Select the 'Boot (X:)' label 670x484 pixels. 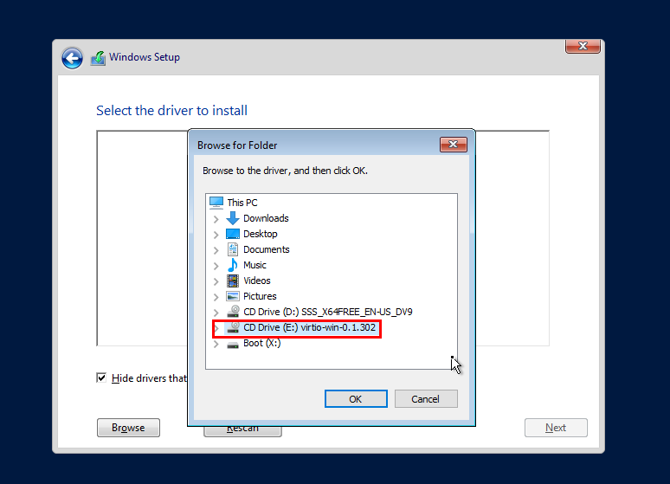pos(262,344)
